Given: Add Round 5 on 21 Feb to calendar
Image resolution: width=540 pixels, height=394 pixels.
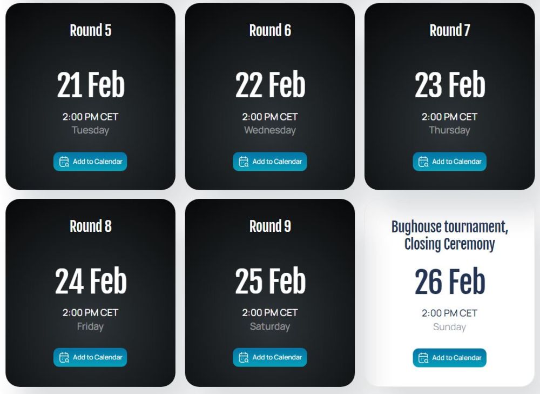Looking at the screenshot, I should 90,161.
